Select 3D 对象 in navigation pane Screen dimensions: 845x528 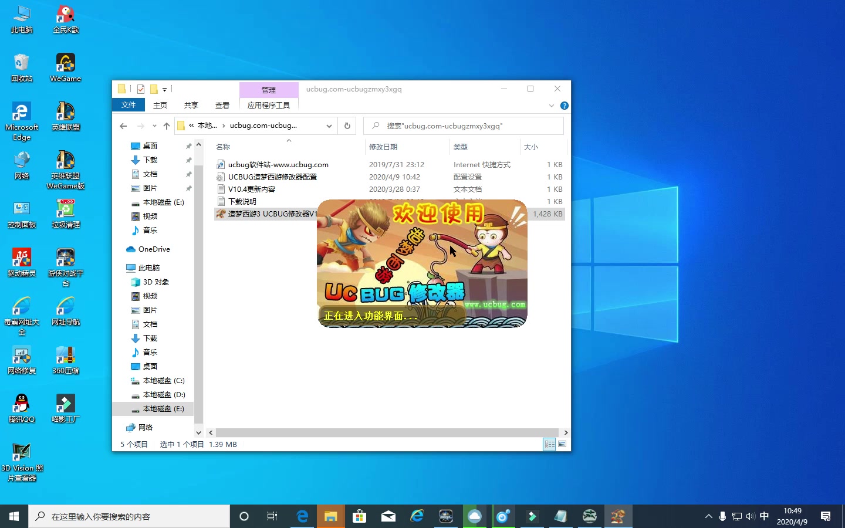pyautogui.click(x=156, y=282)
